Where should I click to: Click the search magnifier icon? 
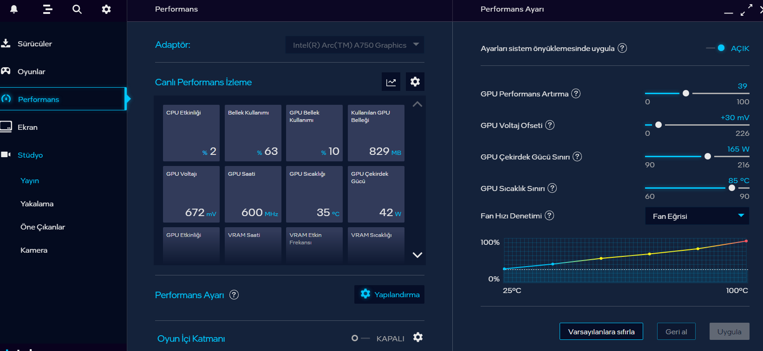pyautogui.click(x=77, y=9)
